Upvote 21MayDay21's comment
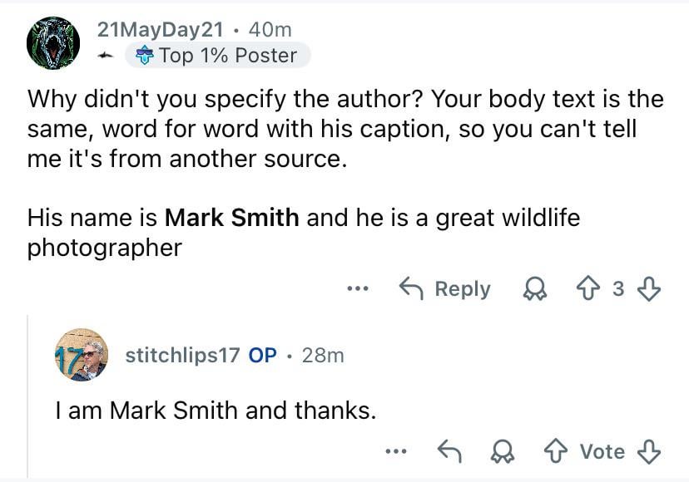689x482 pixels. (588, 289)
